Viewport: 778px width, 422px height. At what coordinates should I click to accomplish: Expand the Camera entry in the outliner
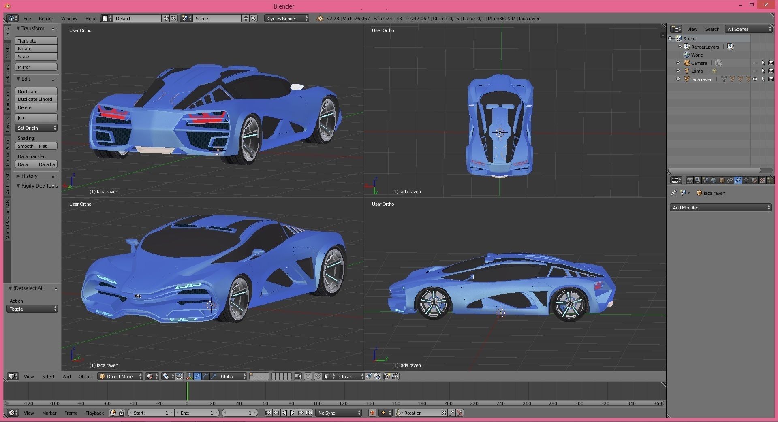[x=678, y=63]
